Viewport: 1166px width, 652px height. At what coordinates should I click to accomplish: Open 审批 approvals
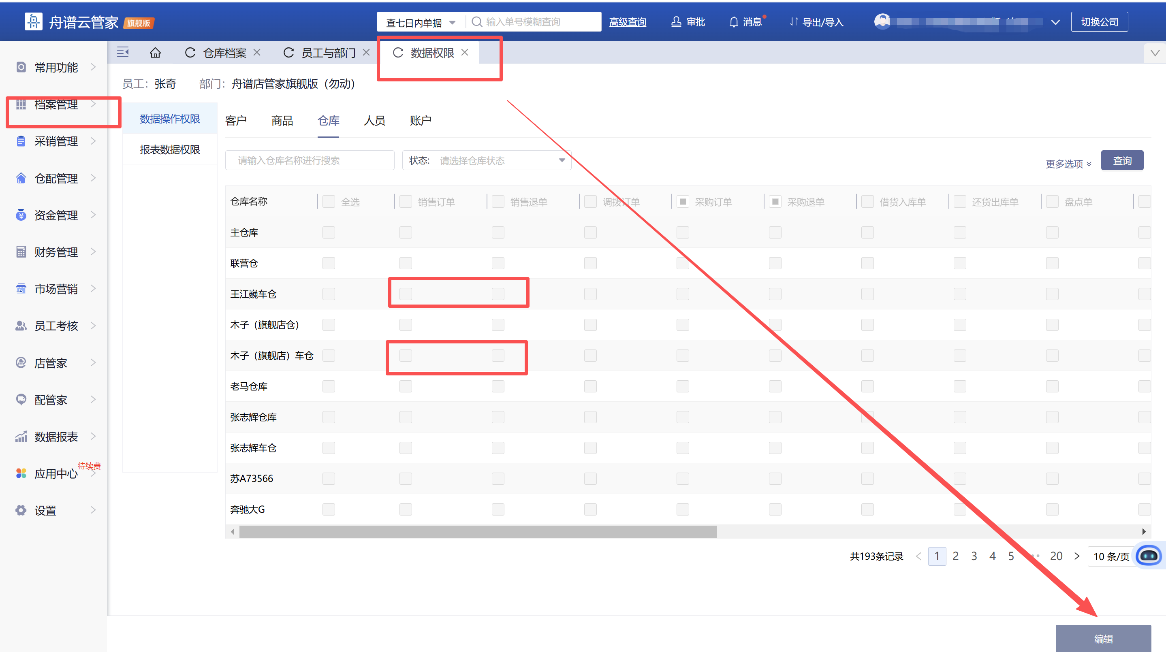[688, 22]
